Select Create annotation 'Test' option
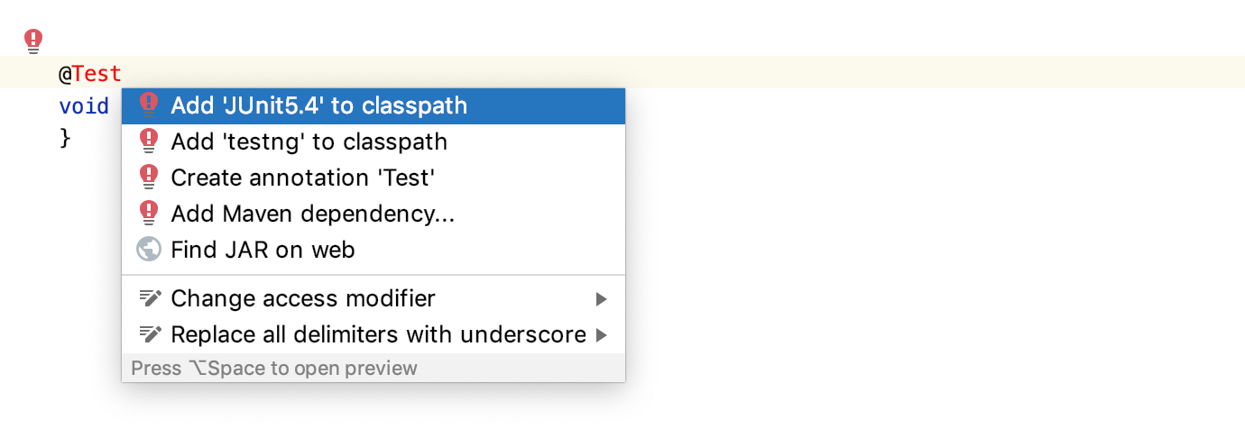This screenshot has width=1245, height=447. (x=302, y=178)
